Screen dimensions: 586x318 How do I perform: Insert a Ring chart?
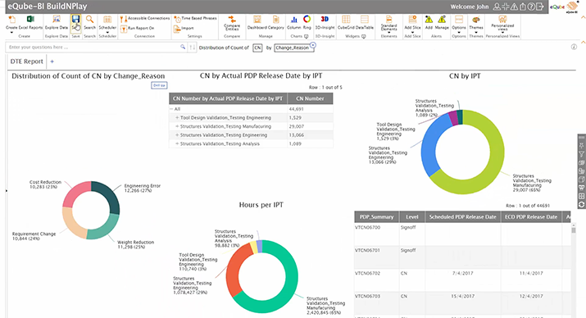(307, 22)
